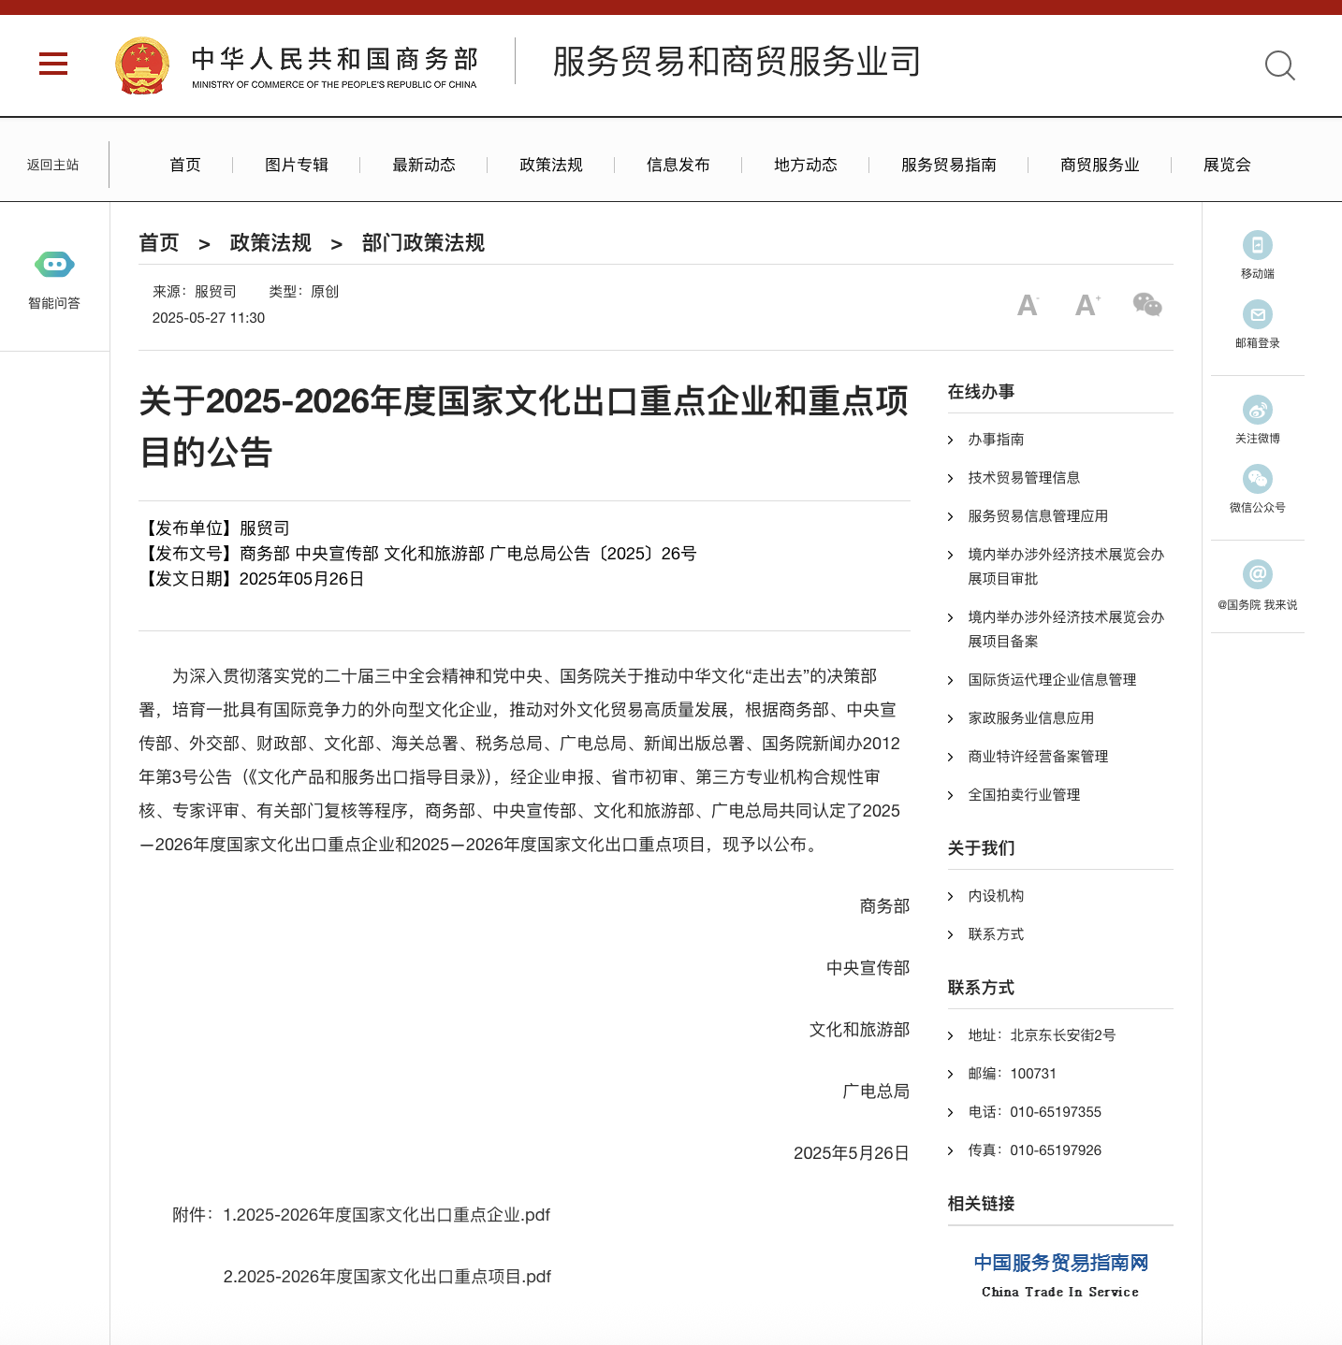Open the 重点项目.pdf attachment link
This screenshot has height=1345, width=1342.
tap(387, 1277)
